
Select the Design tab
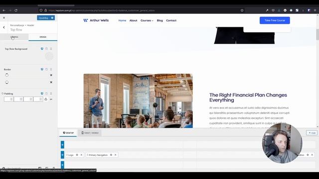(43, 37)
